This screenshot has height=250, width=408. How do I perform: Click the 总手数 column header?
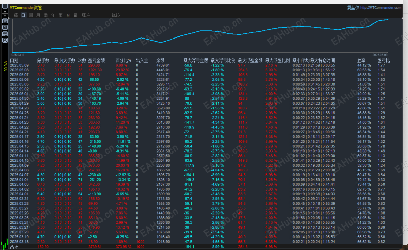[43, 60]
